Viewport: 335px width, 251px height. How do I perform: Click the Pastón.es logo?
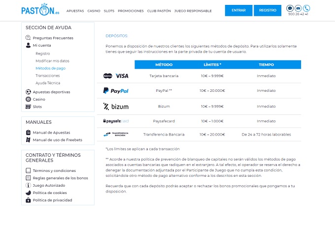40,10
